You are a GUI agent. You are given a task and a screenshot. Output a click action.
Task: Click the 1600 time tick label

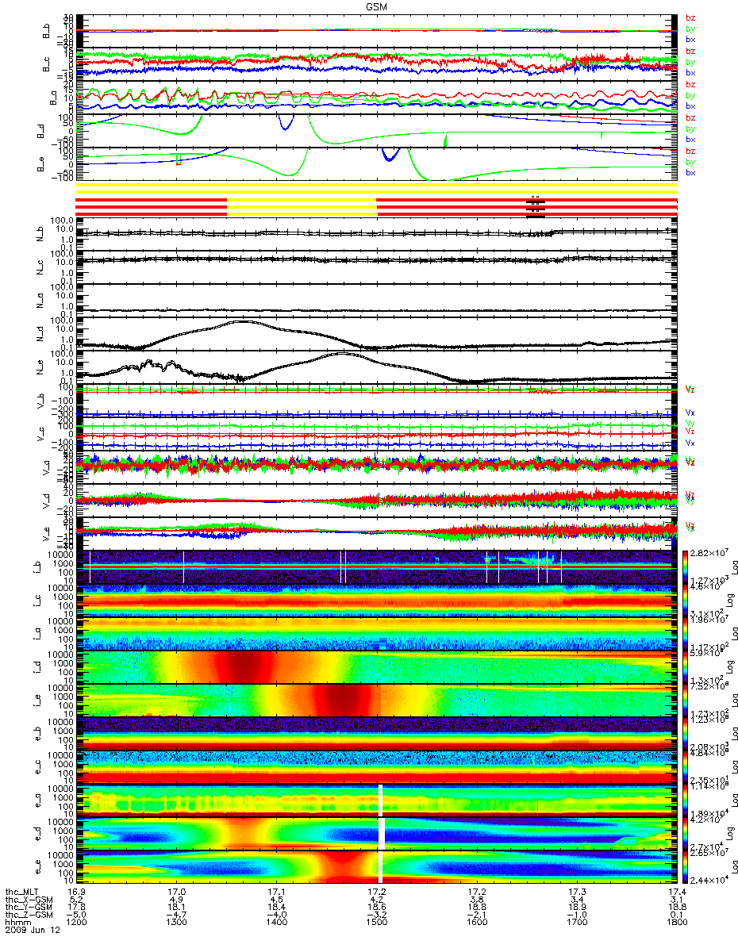[x=476, y=923]
